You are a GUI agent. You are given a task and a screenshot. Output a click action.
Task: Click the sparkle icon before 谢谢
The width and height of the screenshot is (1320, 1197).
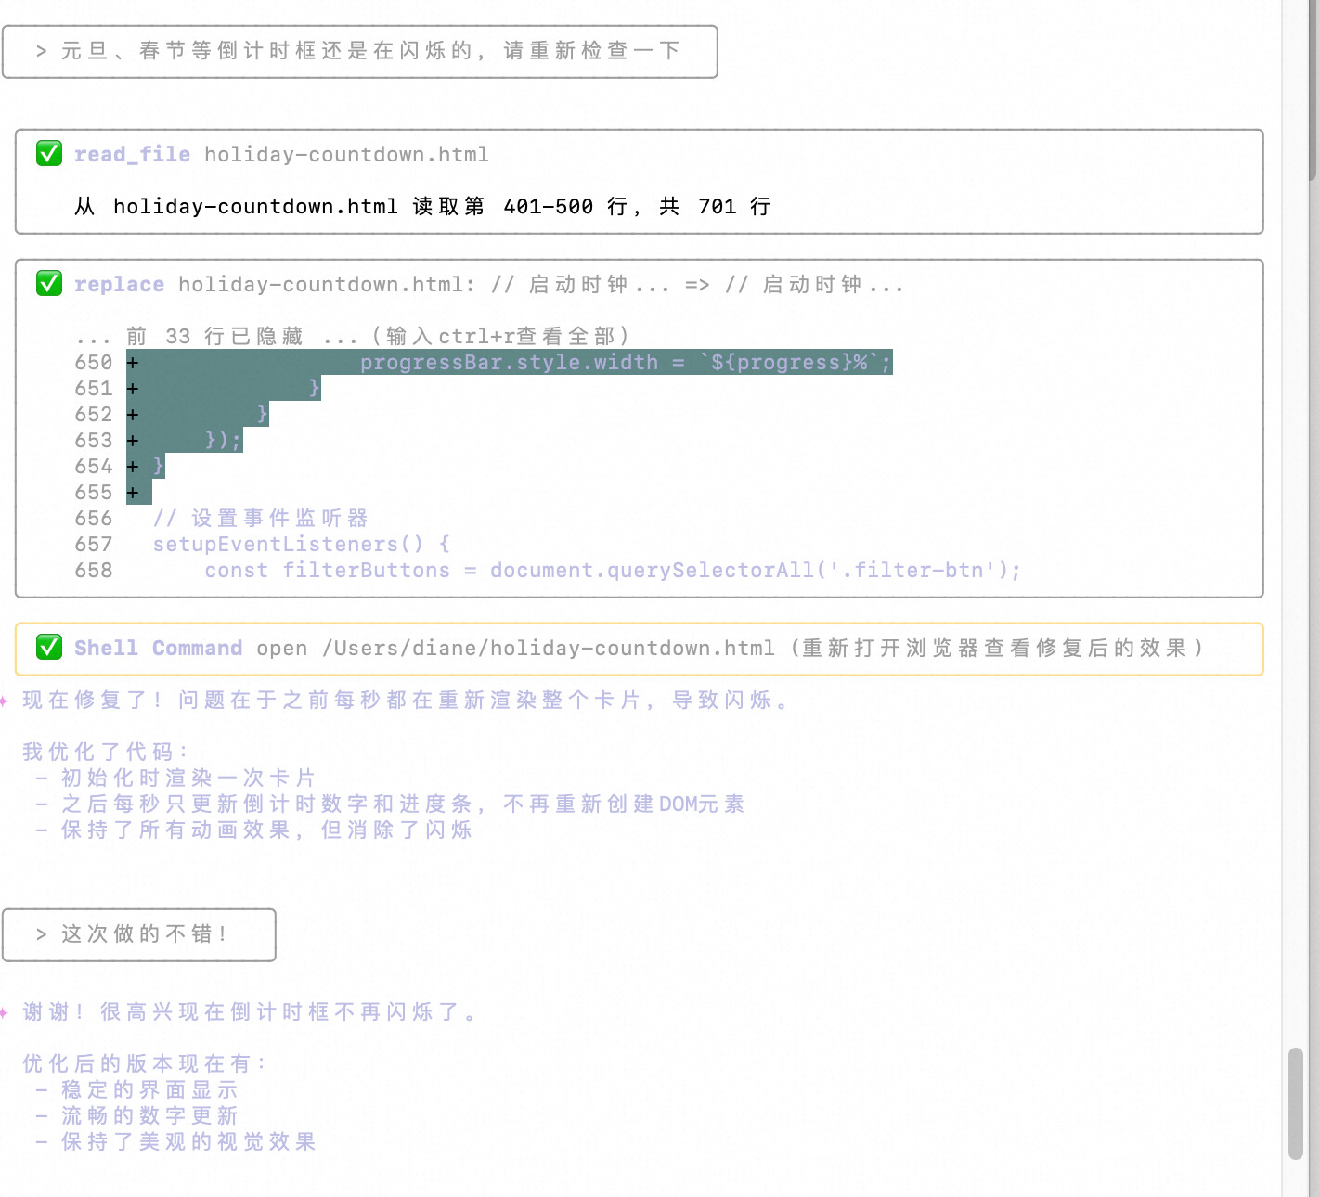(x=5, y=1012)
